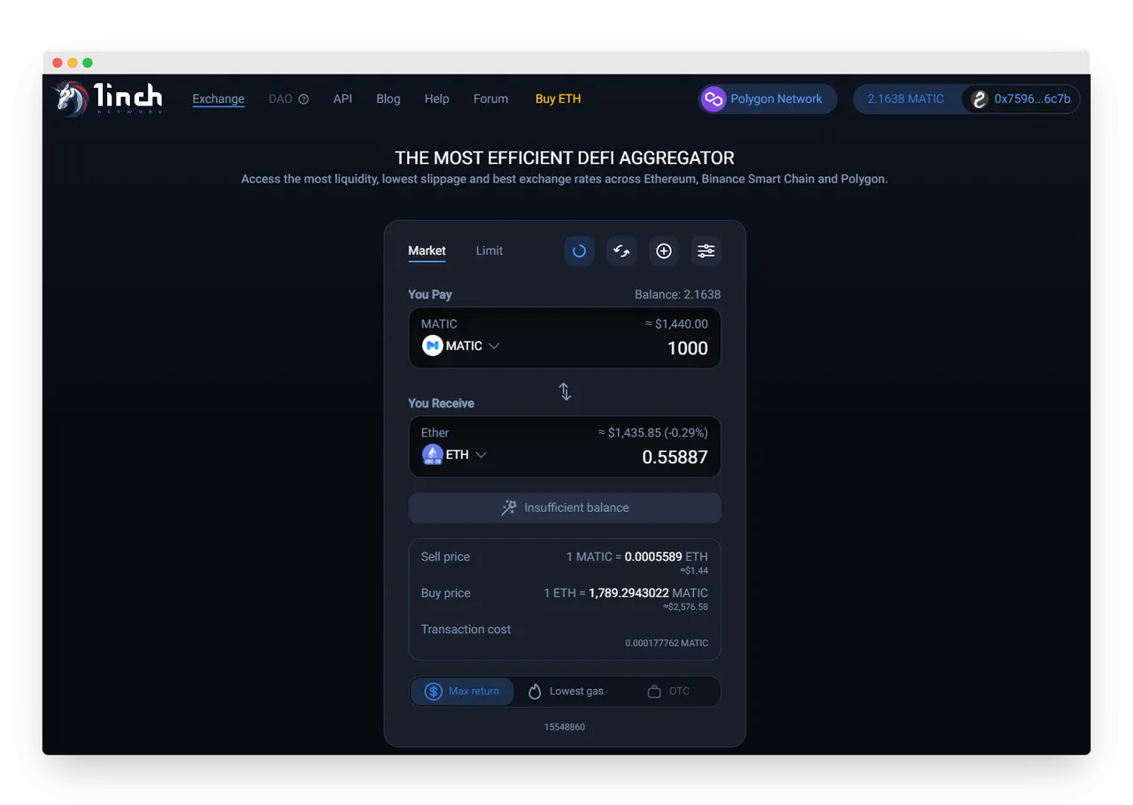Click the ≈ $1,435.85 (-0.29%) estimate
Screen dimensions: 1133x805
point(653,433)
